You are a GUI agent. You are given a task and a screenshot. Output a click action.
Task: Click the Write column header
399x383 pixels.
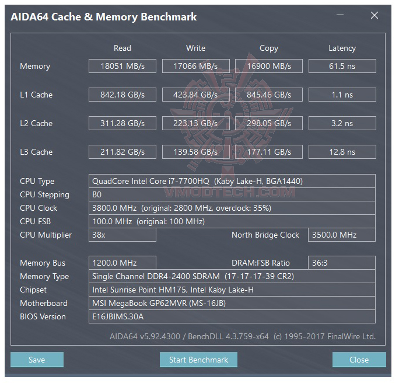coord(195,48)
